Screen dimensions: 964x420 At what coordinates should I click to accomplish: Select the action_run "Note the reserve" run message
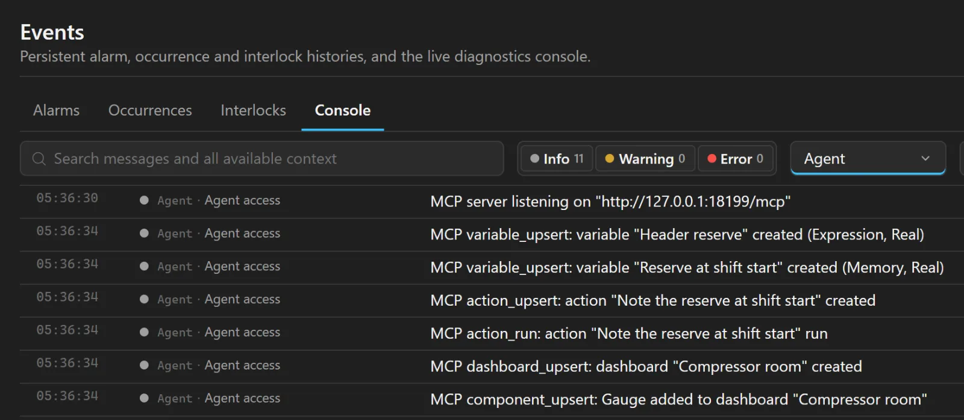tap(629, 334)
